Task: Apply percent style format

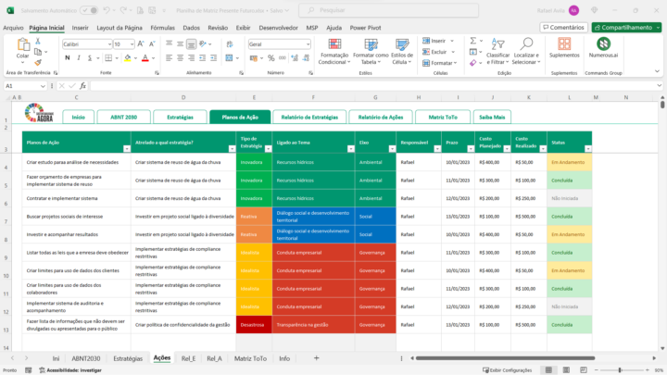Action: 271,57
